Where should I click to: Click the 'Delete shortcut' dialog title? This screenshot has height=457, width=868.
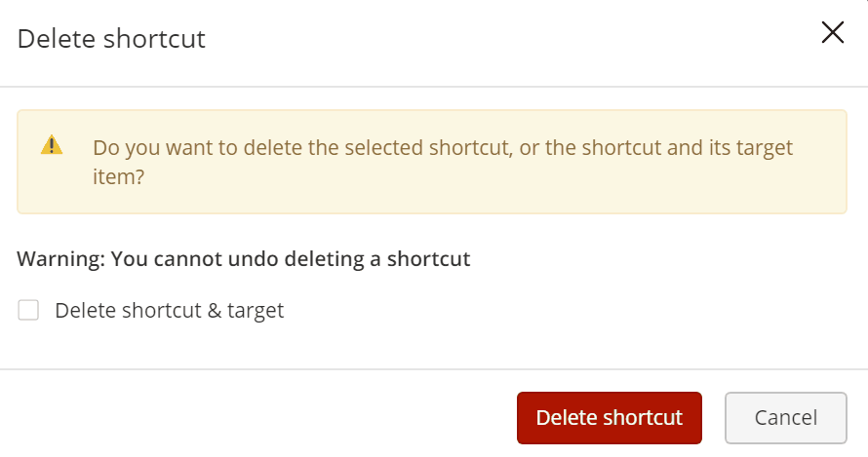click(111, 39)
